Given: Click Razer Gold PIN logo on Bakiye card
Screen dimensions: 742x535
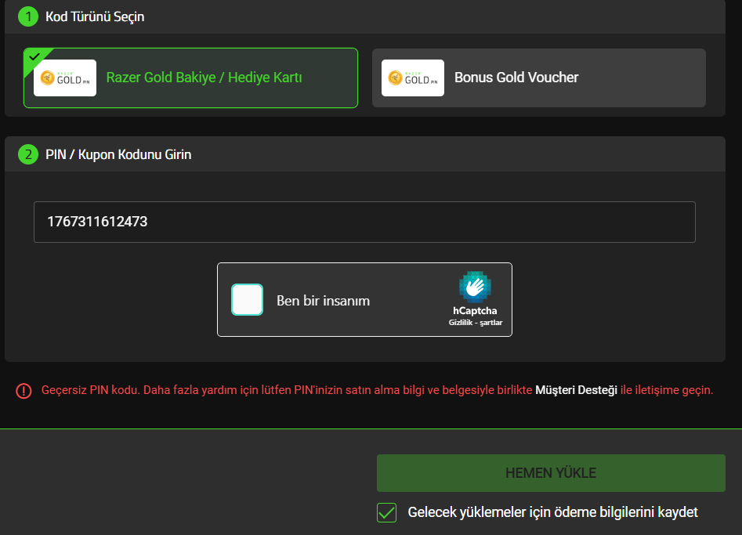Looking at the screenshot, I should click(x=65, y=78).
